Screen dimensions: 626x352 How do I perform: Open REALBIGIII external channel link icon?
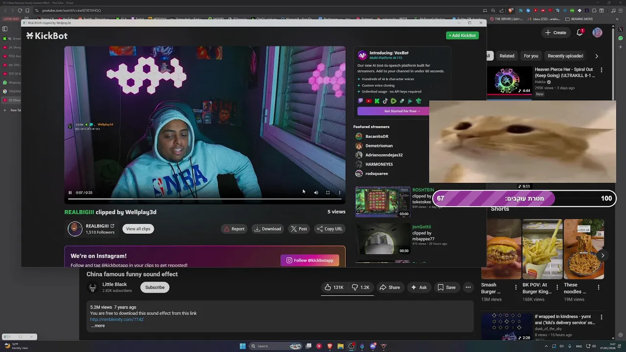[x=112, y=226]
